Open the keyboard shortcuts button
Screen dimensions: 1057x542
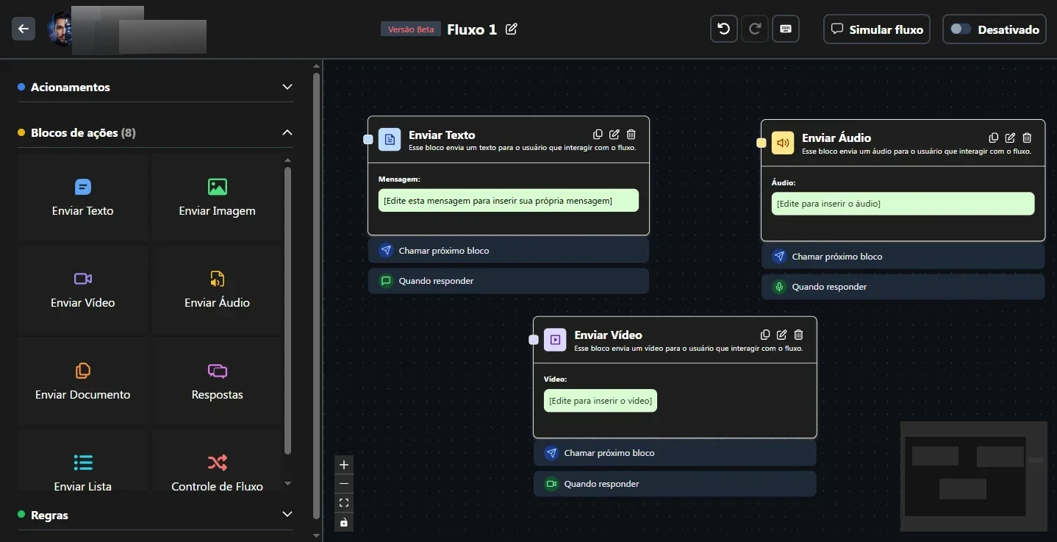click(786, 29)
